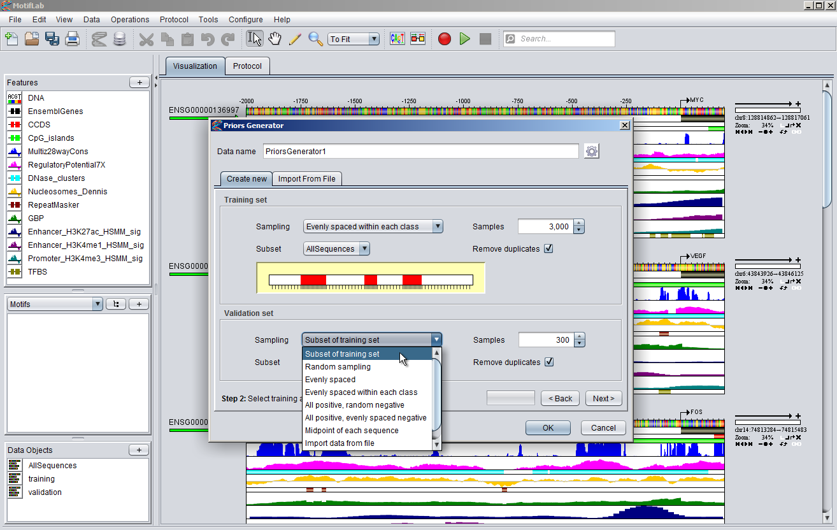Select Midpoint of each sequence option
The height and width of the screenshot is (530, 837).
coord(368,431)
